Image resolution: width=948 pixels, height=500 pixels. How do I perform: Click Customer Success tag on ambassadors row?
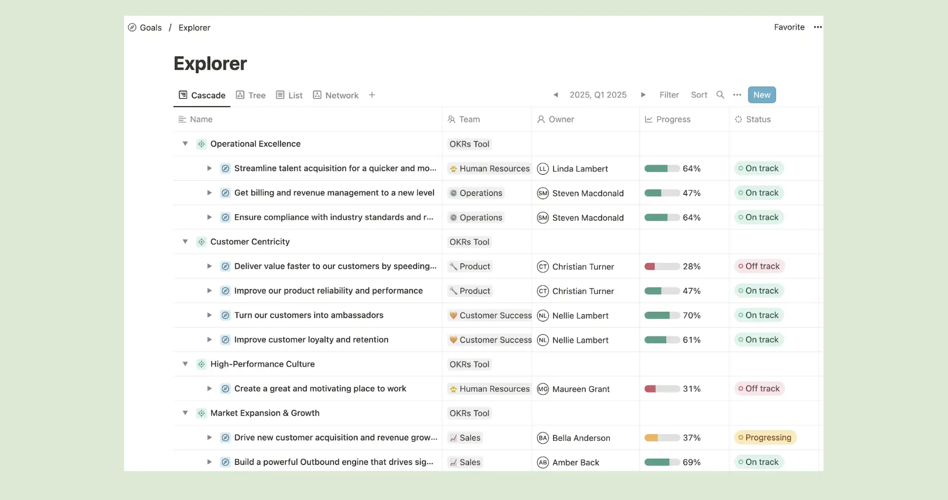(490, 315)
